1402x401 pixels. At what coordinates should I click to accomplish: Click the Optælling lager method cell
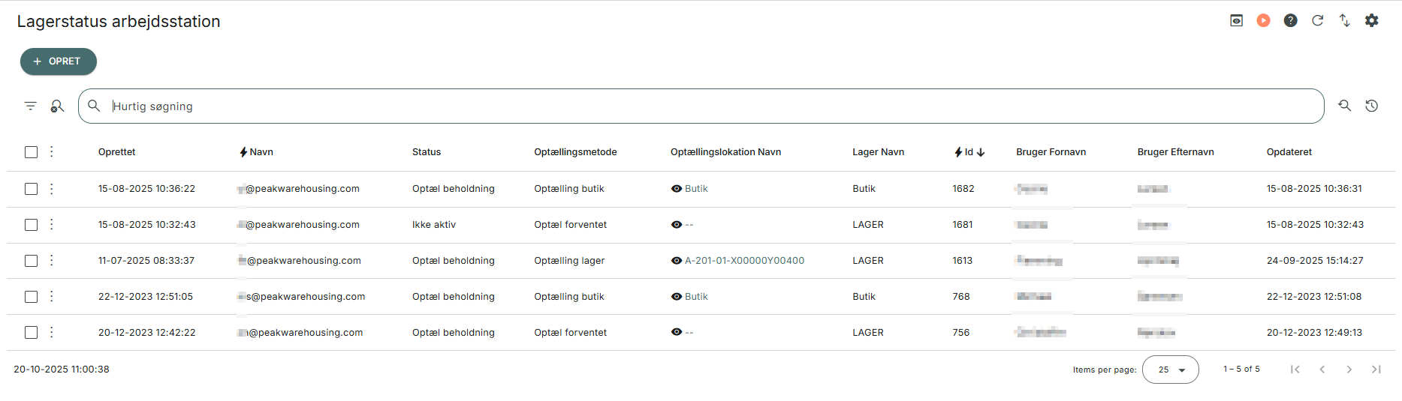(569, 261)
